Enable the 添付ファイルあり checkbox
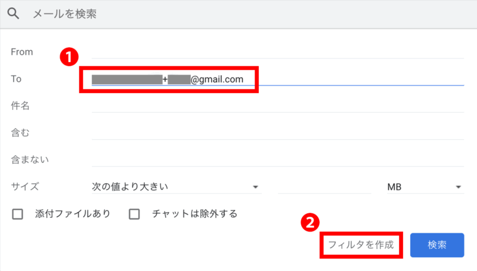 click(x=18, y=214)
